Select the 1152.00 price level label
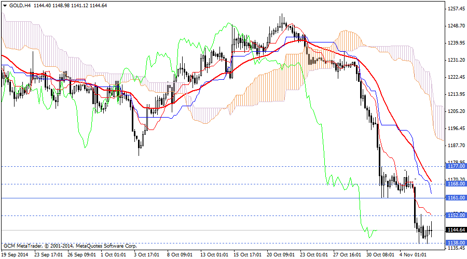Image resolution: width=467 pixels, height=259 pixels. (456, 215)
